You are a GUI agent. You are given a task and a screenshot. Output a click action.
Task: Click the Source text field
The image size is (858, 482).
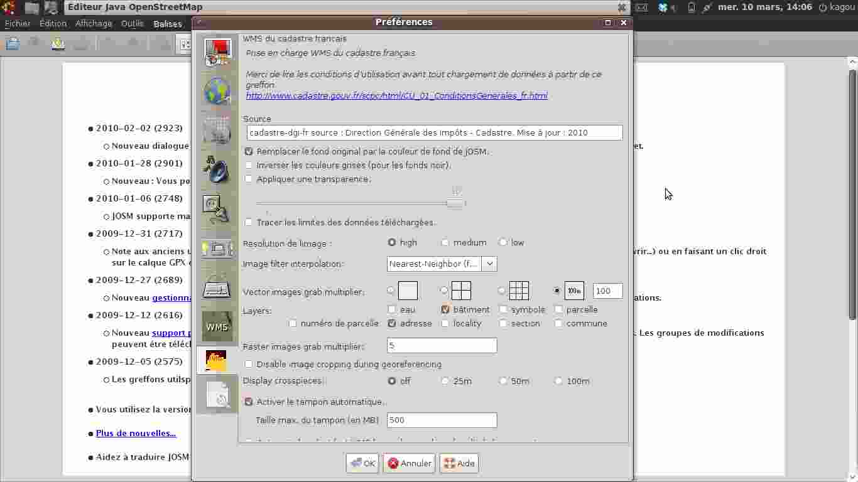click(435, 132)
